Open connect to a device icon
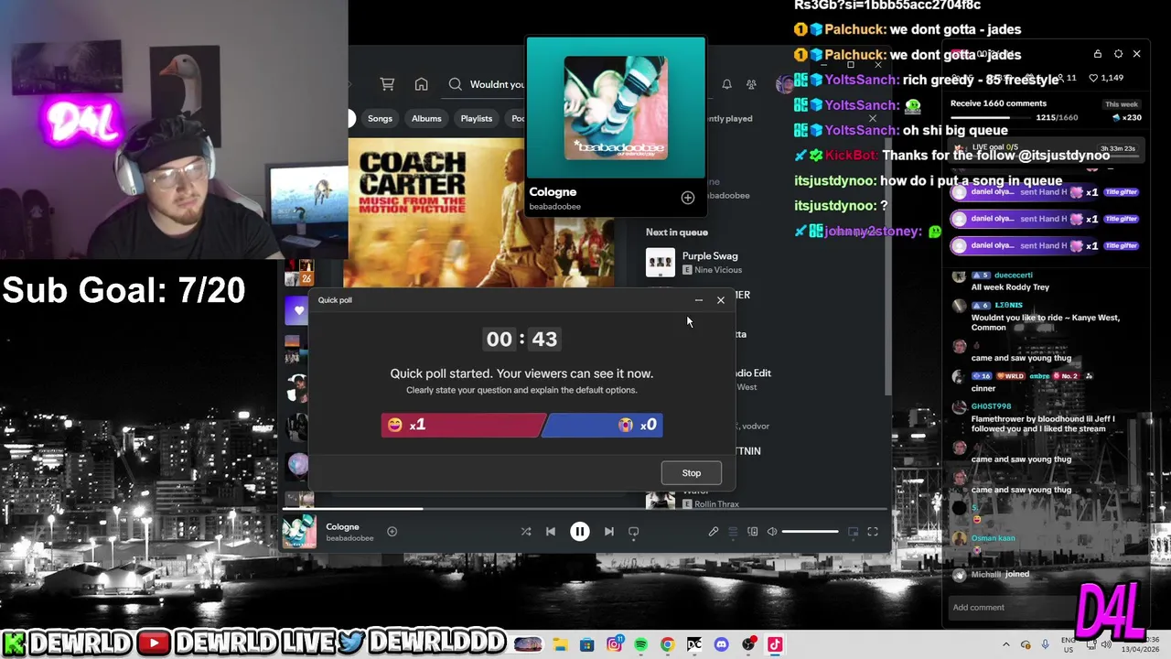The image size is (1171, 659). pos(753,531)
